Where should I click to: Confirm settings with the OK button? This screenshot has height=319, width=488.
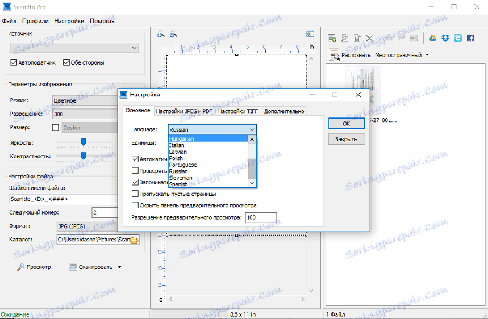[x=347, y=124]
